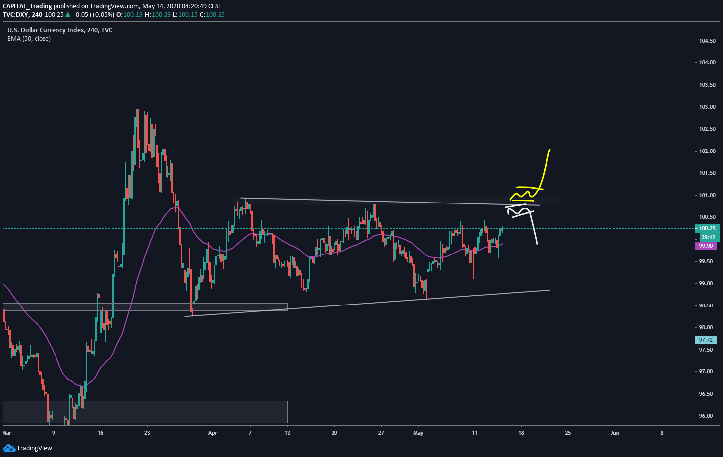Click the 100.50 price axis label
This screenshot has width=723, height=457.
tap(707, 217)
